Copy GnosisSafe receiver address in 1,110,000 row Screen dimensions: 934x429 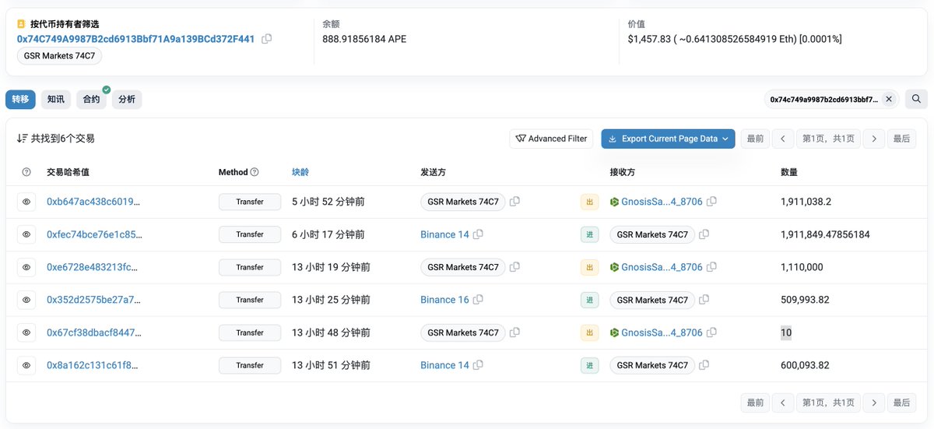[x=711, y=267]
